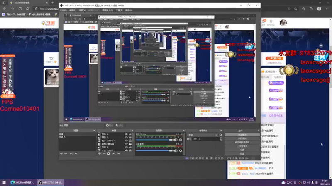Screen dimensions: 332x186
Task: Open 视图(V) menu in OBS
Action: point(82,10)
